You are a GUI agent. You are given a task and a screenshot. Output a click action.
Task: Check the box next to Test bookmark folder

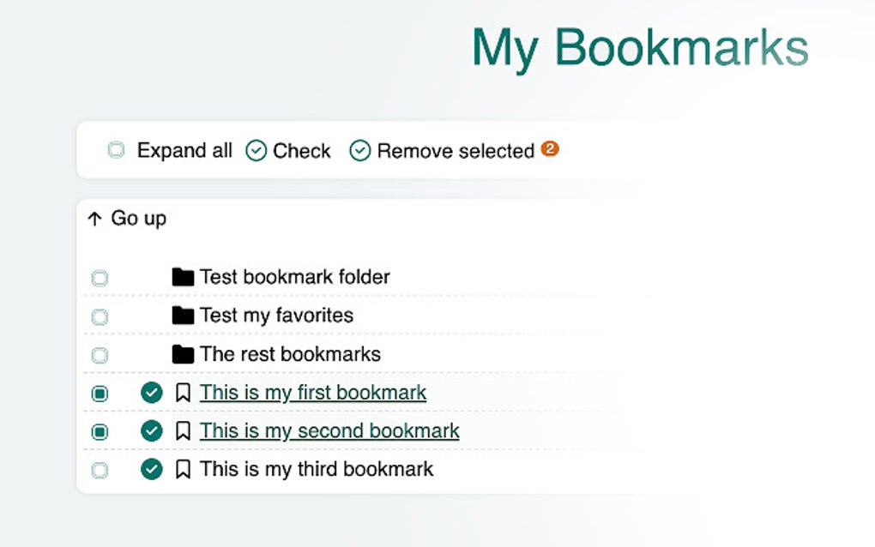point(100,277)
